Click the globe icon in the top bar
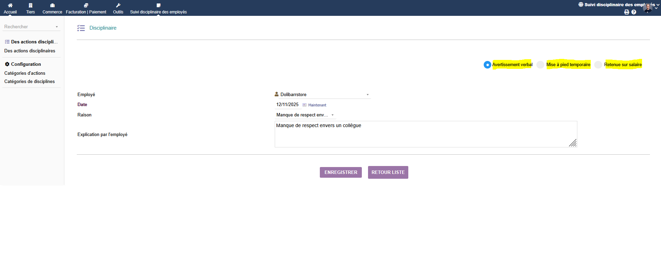Screen dimensions: 661x280 tap(581, 4)
